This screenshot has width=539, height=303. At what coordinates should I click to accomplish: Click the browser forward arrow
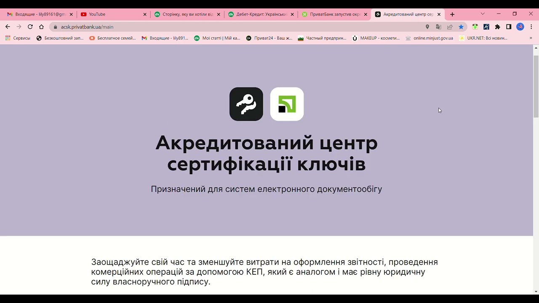pyautogui.click(x=19, y=27)
